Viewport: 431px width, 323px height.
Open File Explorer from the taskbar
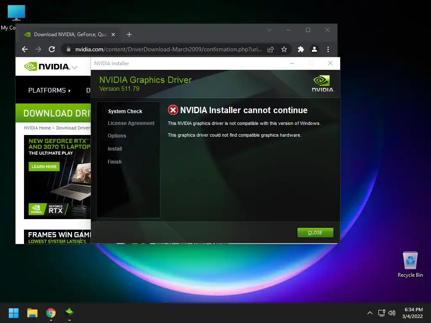click(32, 313)
